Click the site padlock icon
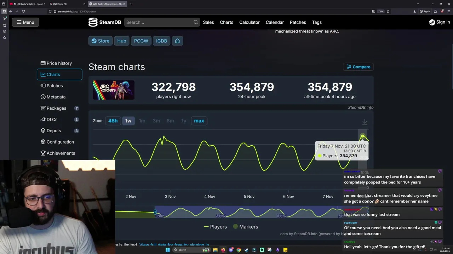This screenshot has height=254, width=453. click(55, 11)
